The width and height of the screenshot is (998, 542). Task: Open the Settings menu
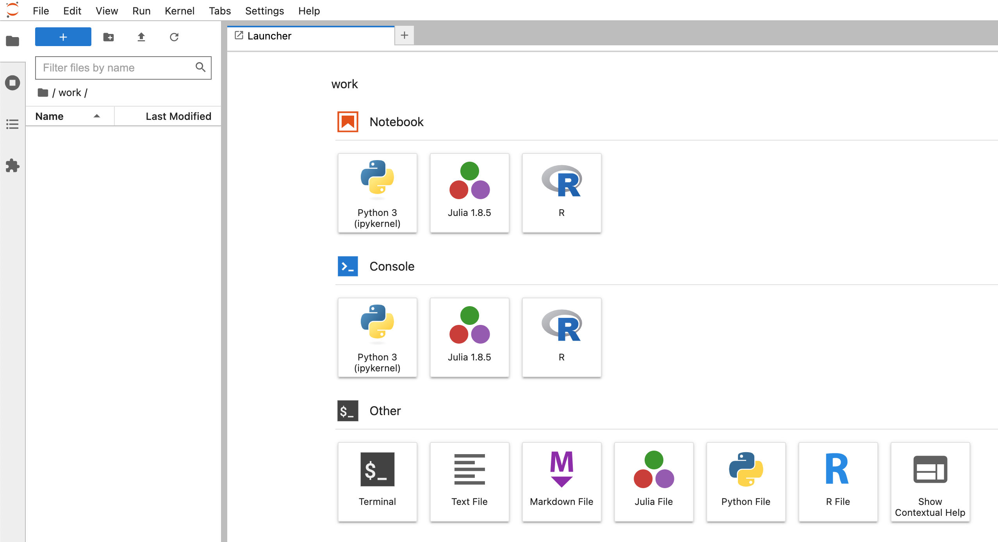tap(264, 11)
